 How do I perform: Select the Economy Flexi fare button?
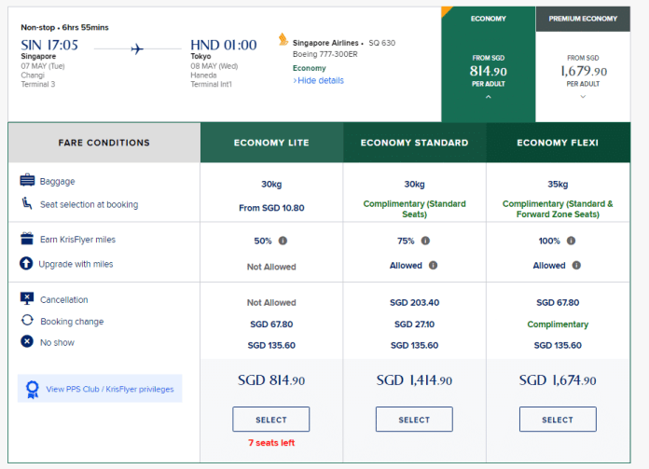tap(558, 420)
